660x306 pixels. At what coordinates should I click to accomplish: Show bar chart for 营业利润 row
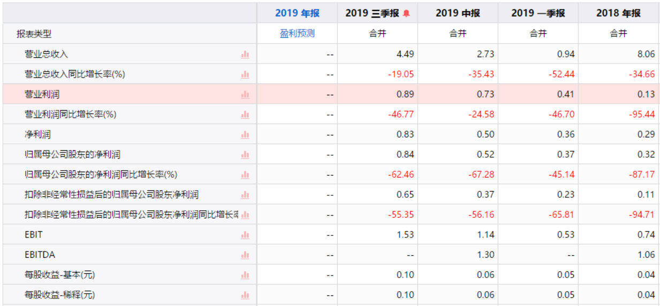pyautogui.click(x=245, y=94)
